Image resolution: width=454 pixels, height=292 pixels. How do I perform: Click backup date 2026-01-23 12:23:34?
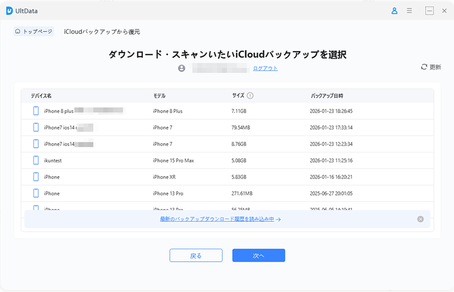coord(331,144)
